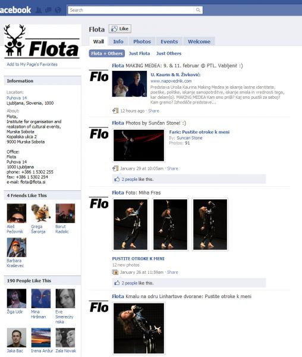Open PUSTITE OTROKE K MENI album link
This screenshot has height=357, width=302.
click(x=139, y=259)
